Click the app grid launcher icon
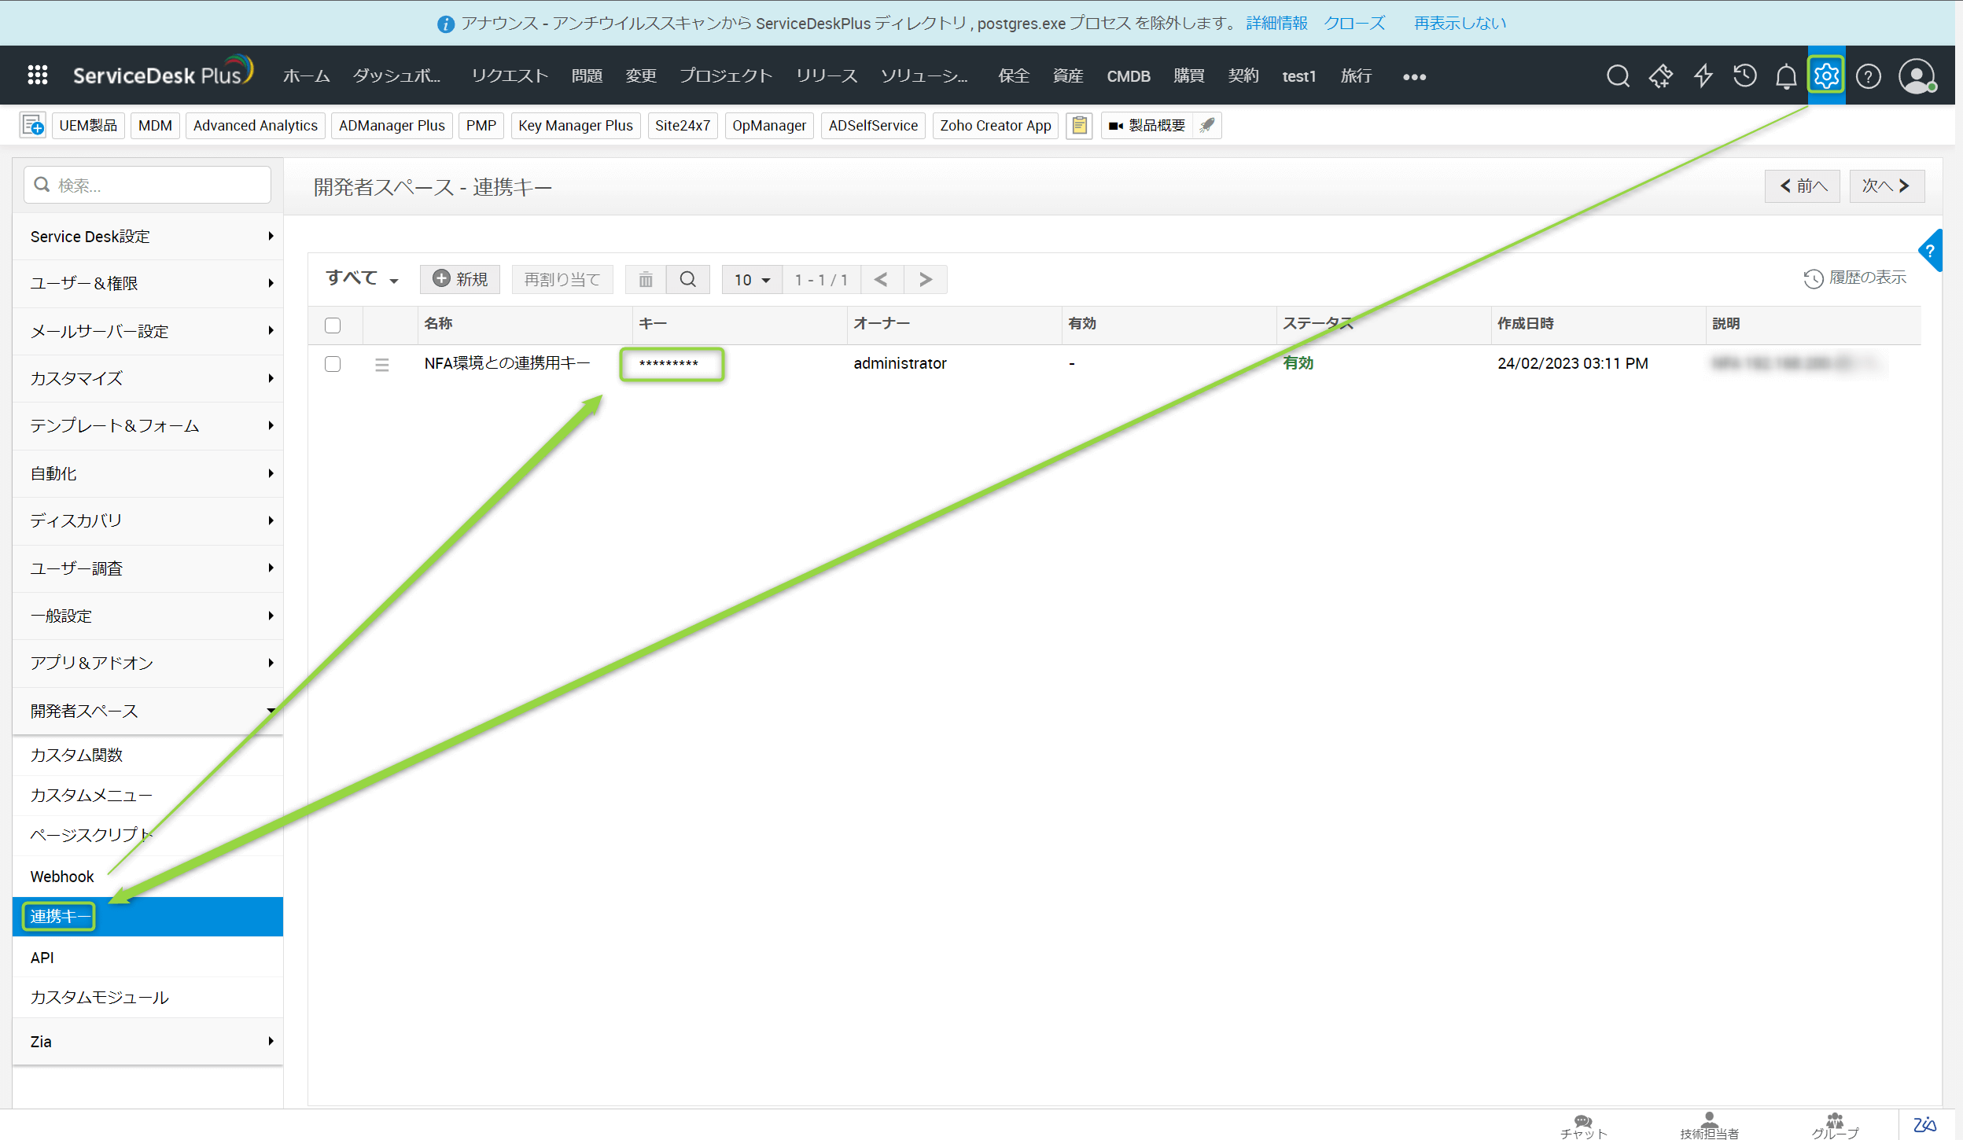This screenshot has height=1140, width=1963. [37, 75]
